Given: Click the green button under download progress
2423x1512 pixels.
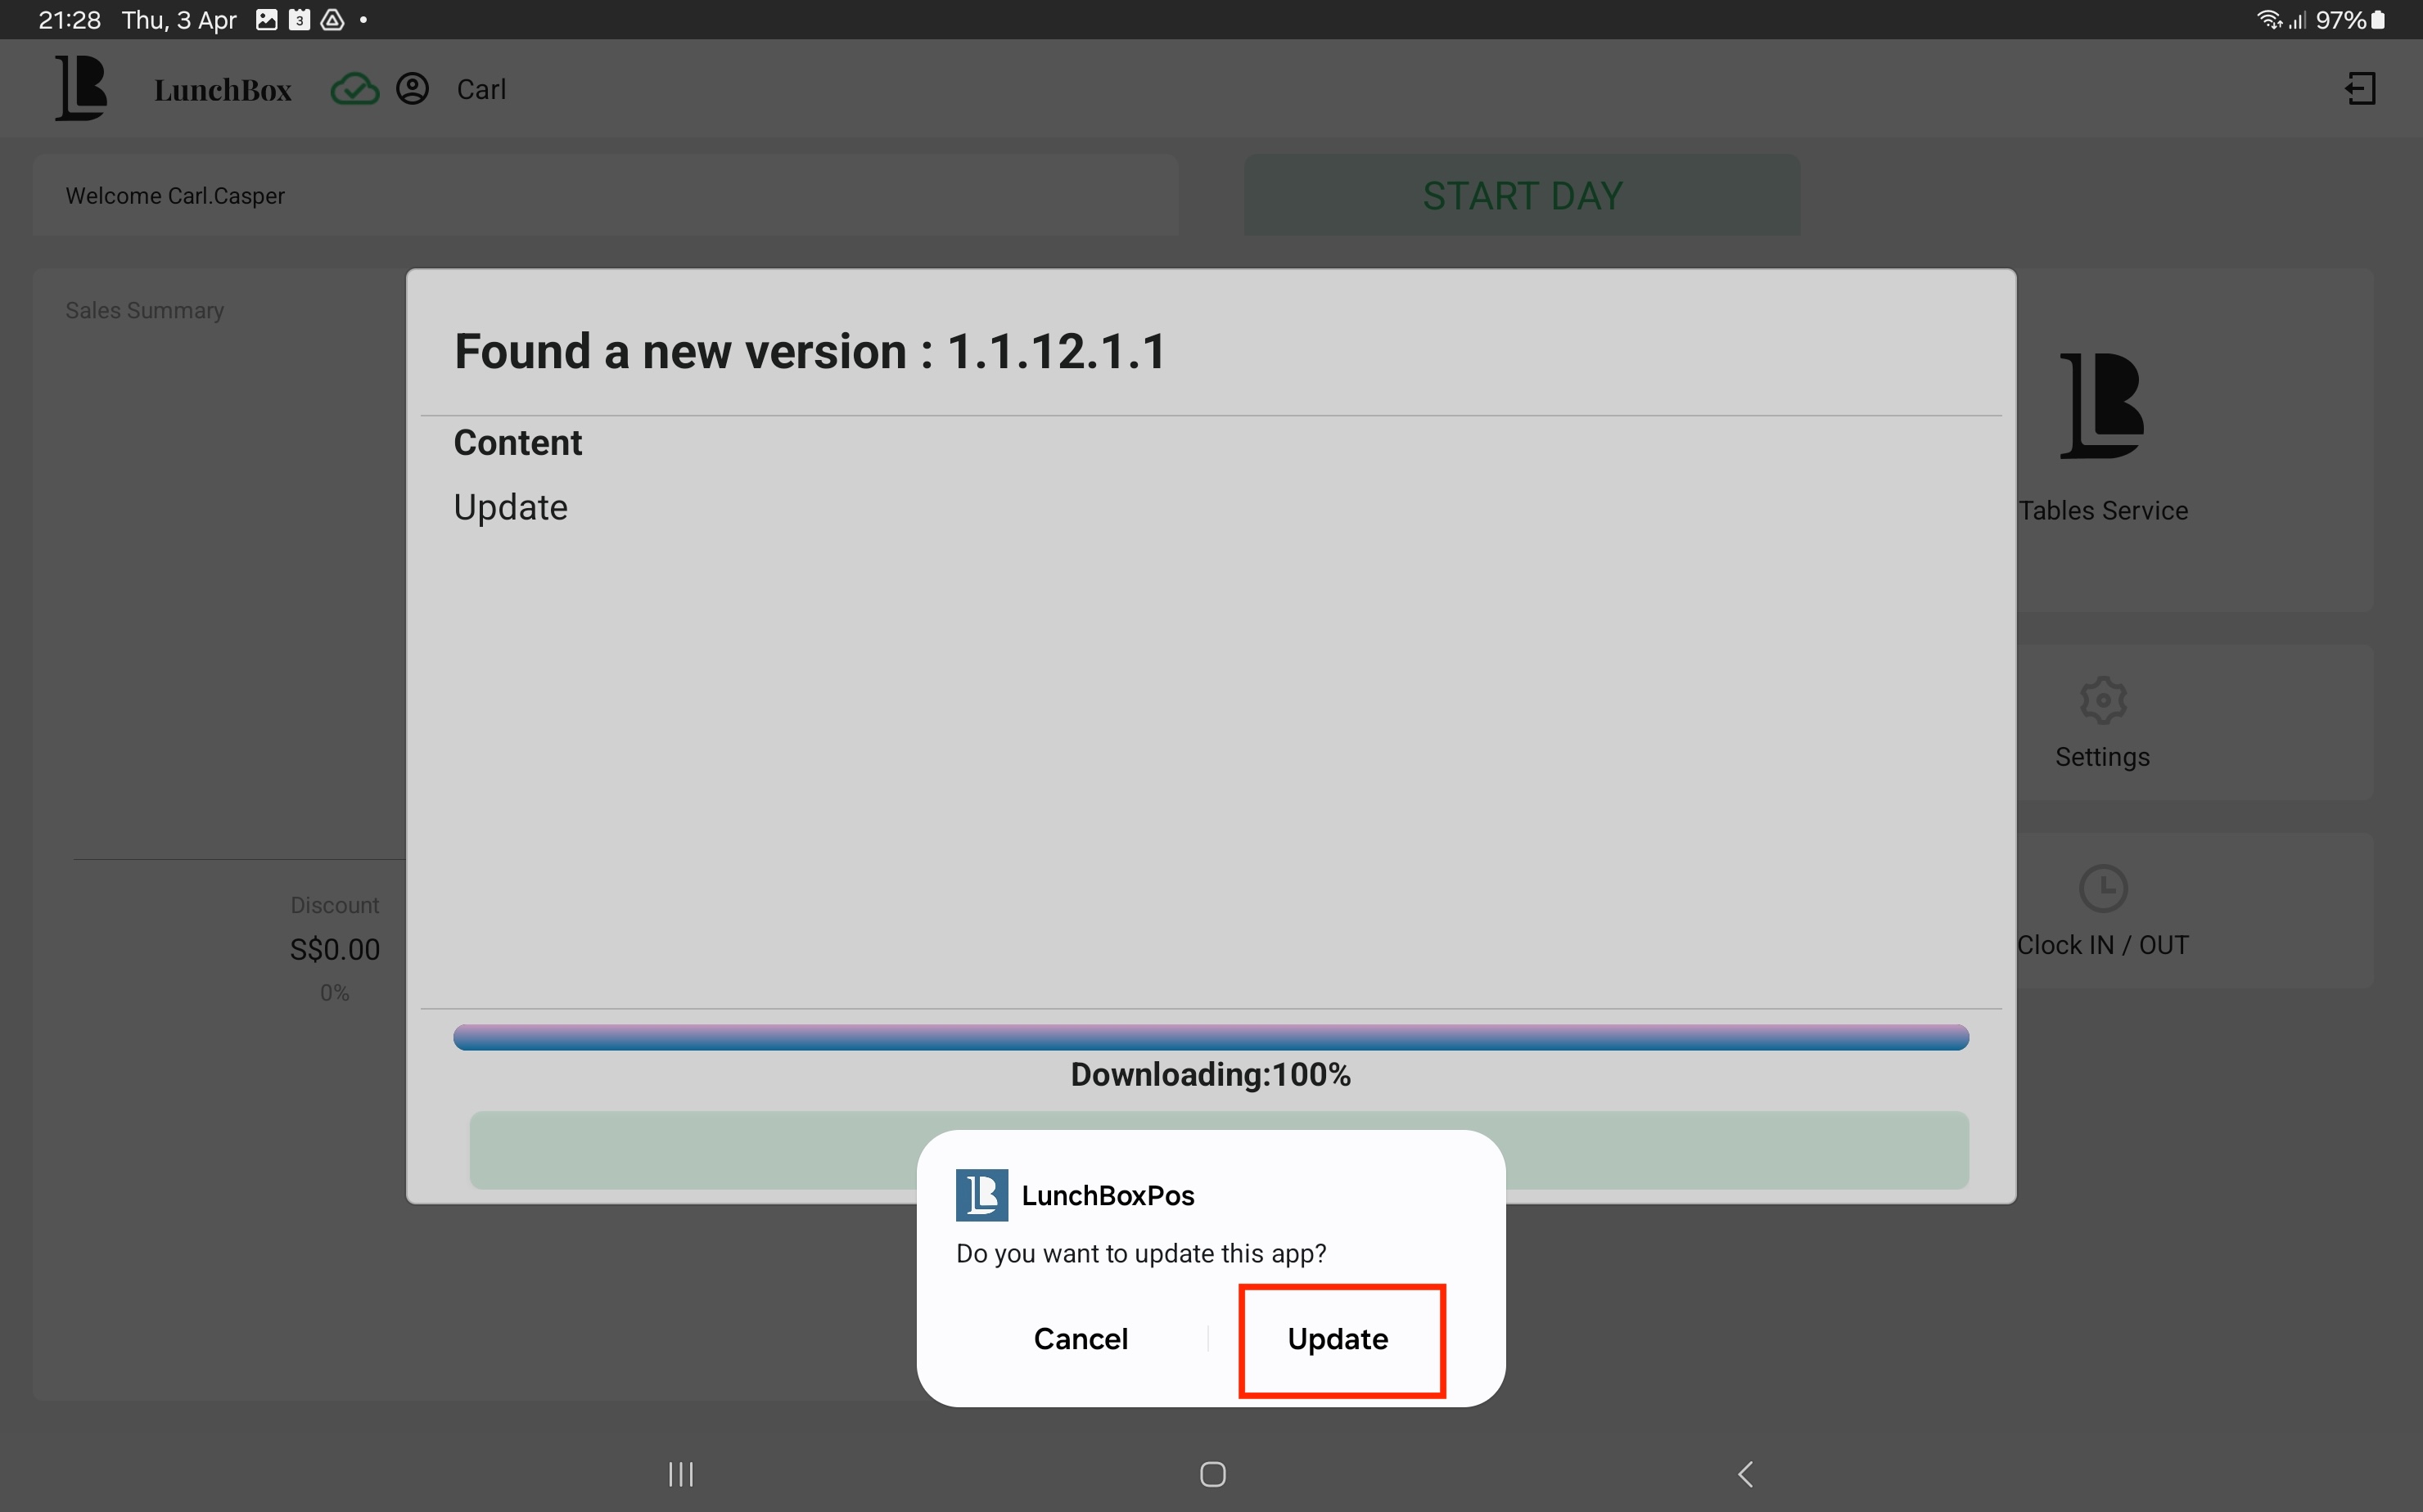Looking at the screenshot, I should pyautogui.click(x=1219, y=1150).
